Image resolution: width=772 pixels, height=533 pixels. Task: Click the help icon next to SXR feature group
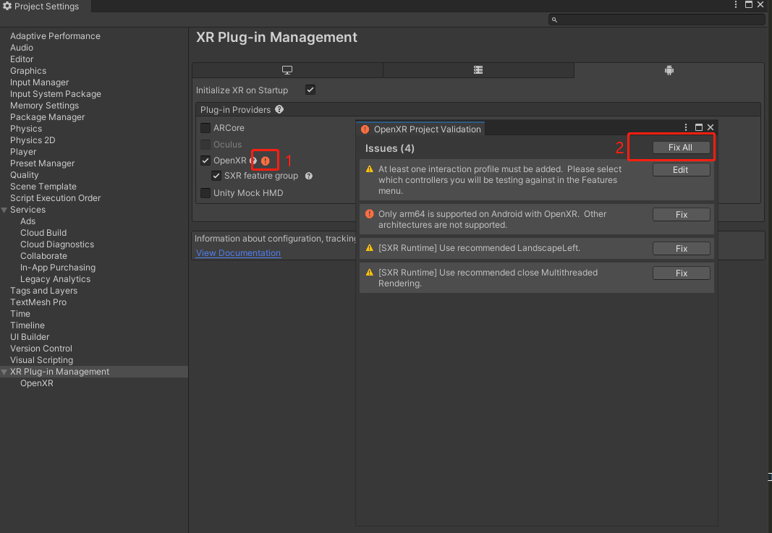tap(309, 176)
